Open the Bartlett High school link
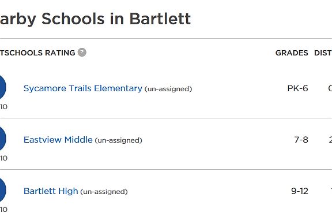 [x=51, y=191]
